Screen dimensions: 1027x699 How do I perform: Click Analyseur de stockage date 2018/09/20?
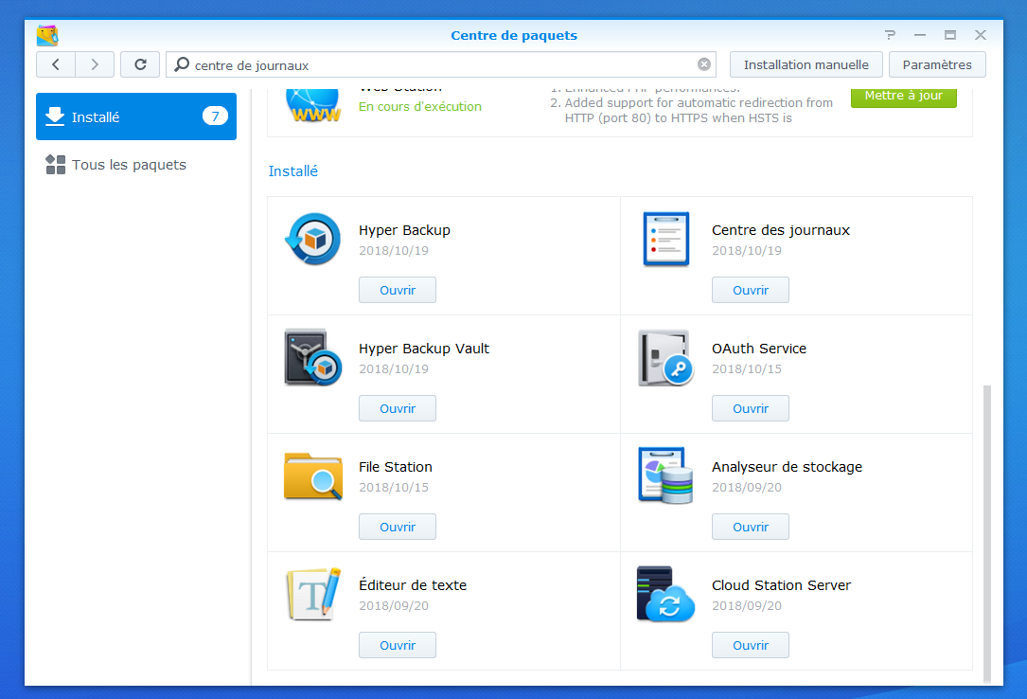click(x=747, y=488)
